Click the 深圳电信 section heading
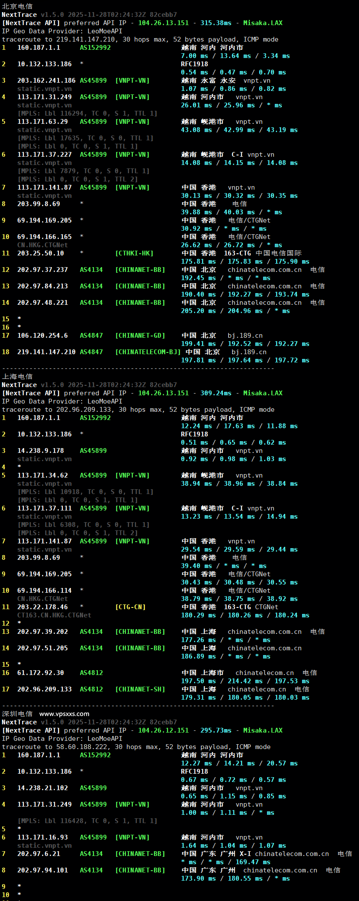The height and width of the screenshot is (901, 359). pyautogui.click(x=17, y=714)
